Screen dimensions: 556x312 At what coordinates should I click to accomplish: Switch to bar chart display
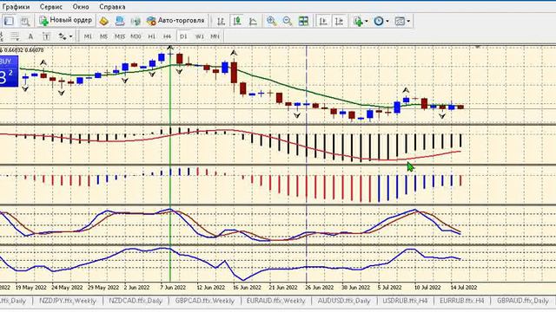pyautogui.click(x=221, y=21)
